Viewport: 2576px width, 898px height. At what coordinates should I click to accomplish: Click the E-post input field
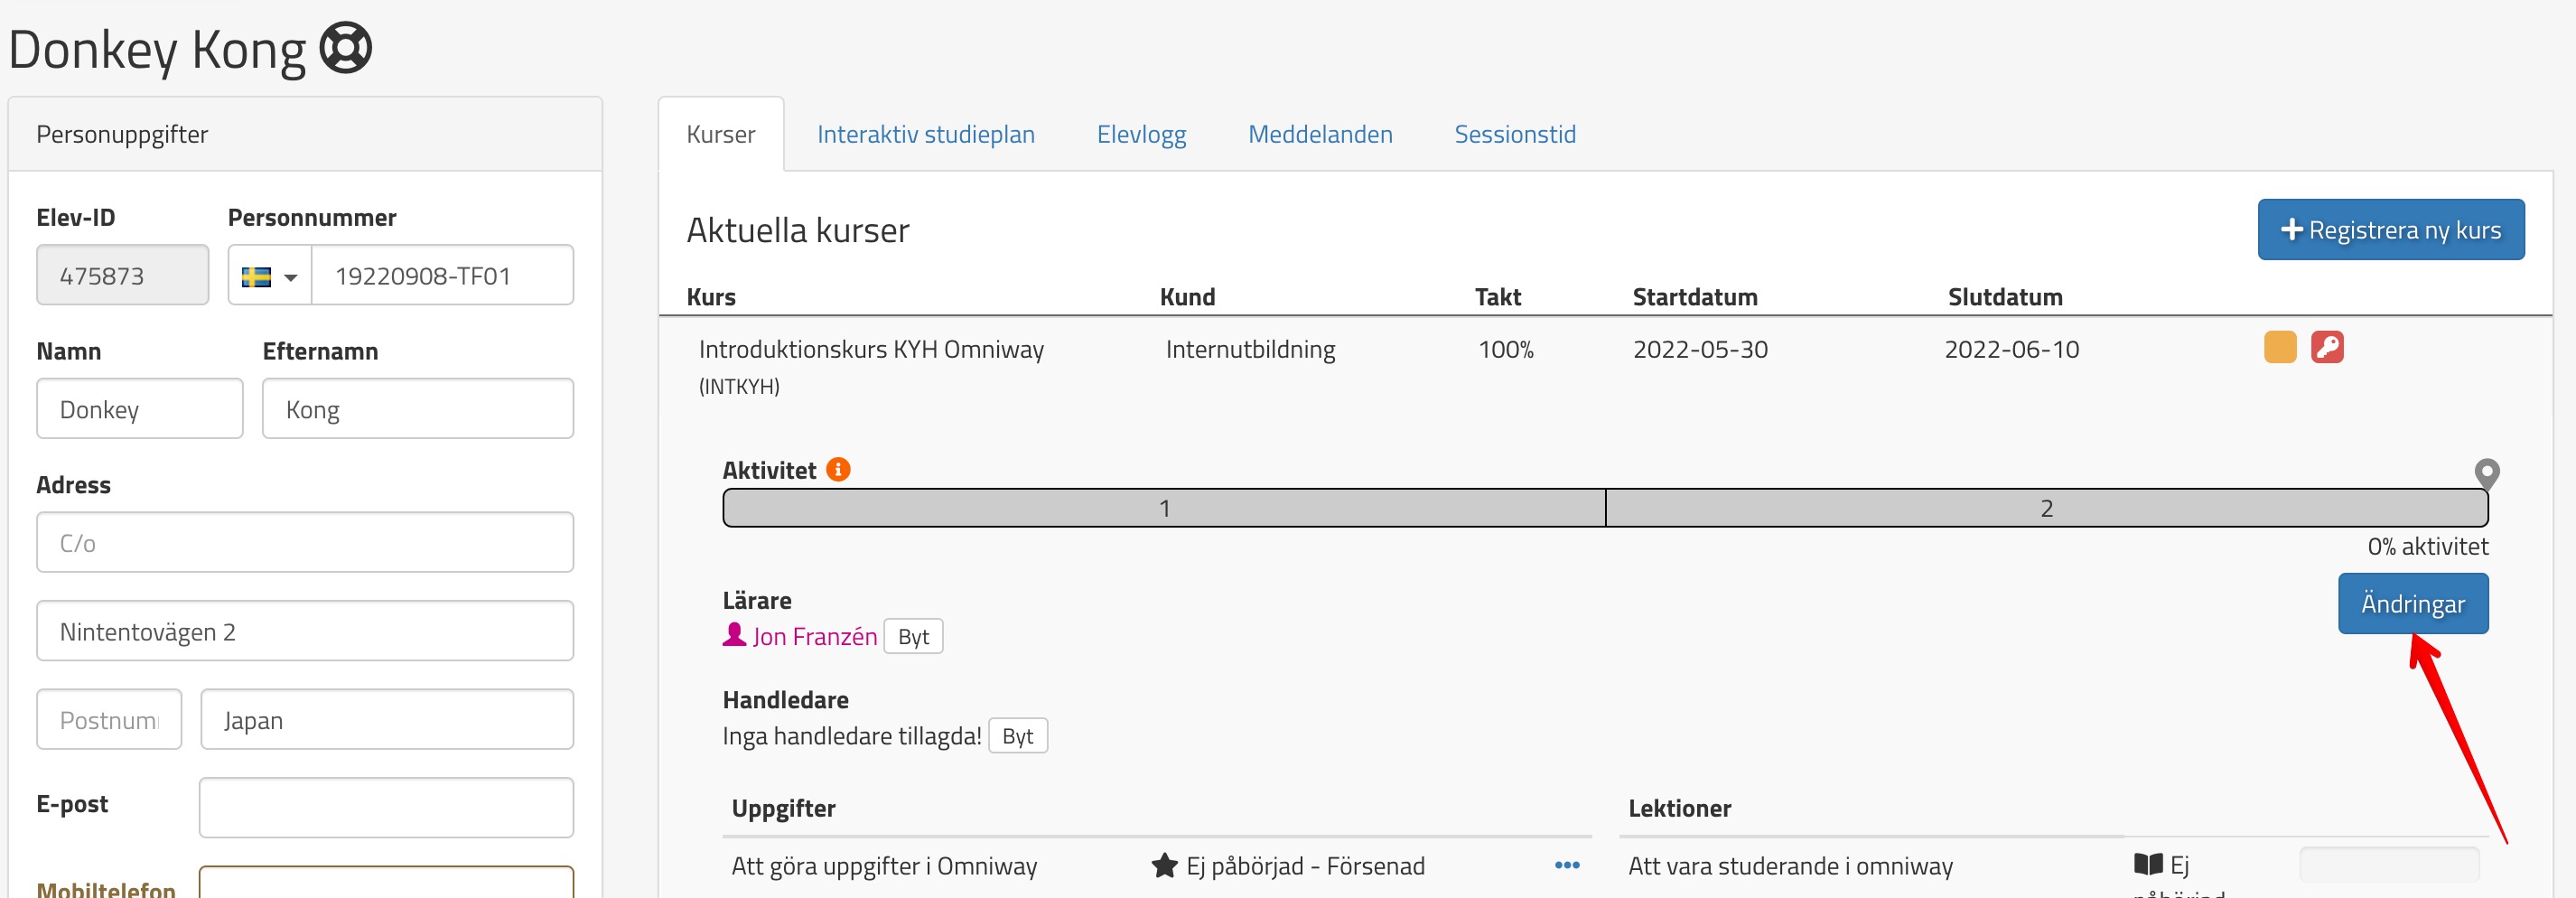(386, 807)
